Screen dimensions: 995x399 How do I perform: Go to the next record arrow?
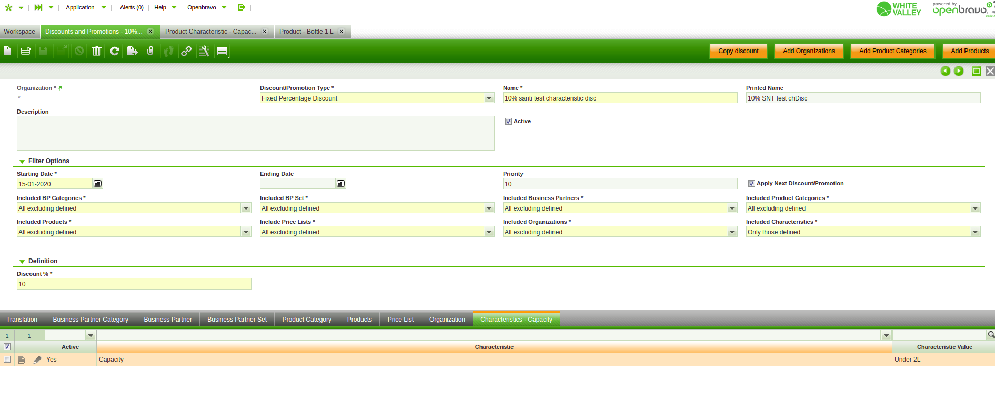[x=959, y=71]
